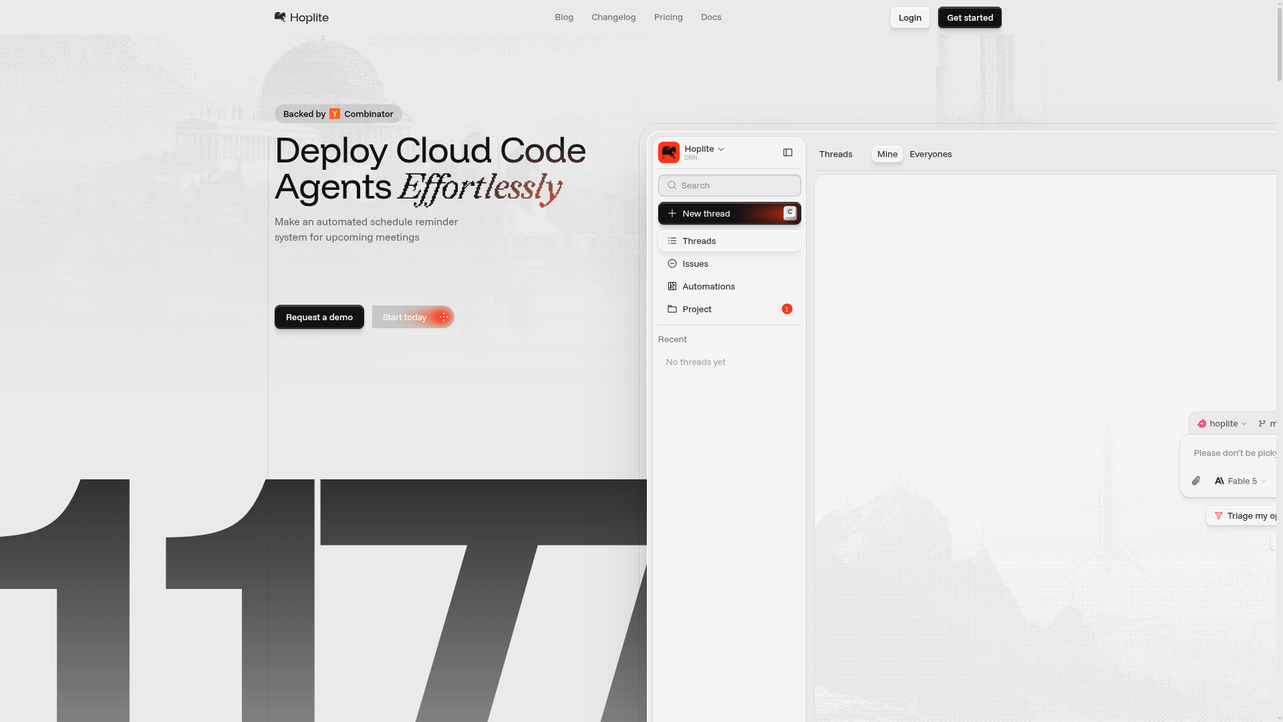Click the Threads heading beside the Mine tab
Screen dimensions: 1283x722
click(836, 154)
